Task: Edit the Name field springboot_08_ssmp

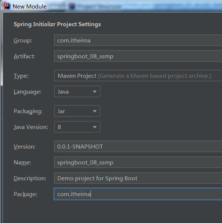Action: pos(138,162)
